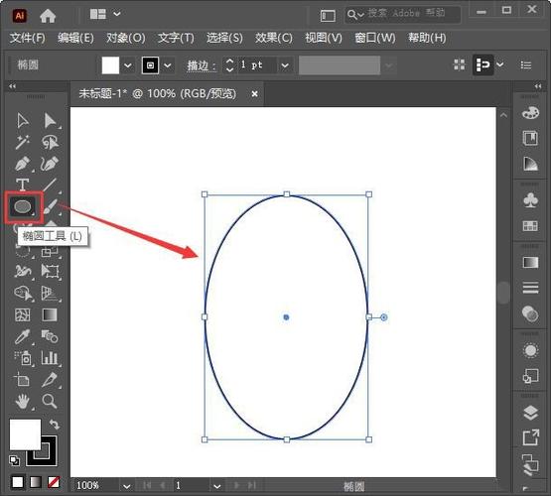Viewport: 551px width, 496px height.
Task: Activate the Hand tool
Action: (x=23, y=401)
